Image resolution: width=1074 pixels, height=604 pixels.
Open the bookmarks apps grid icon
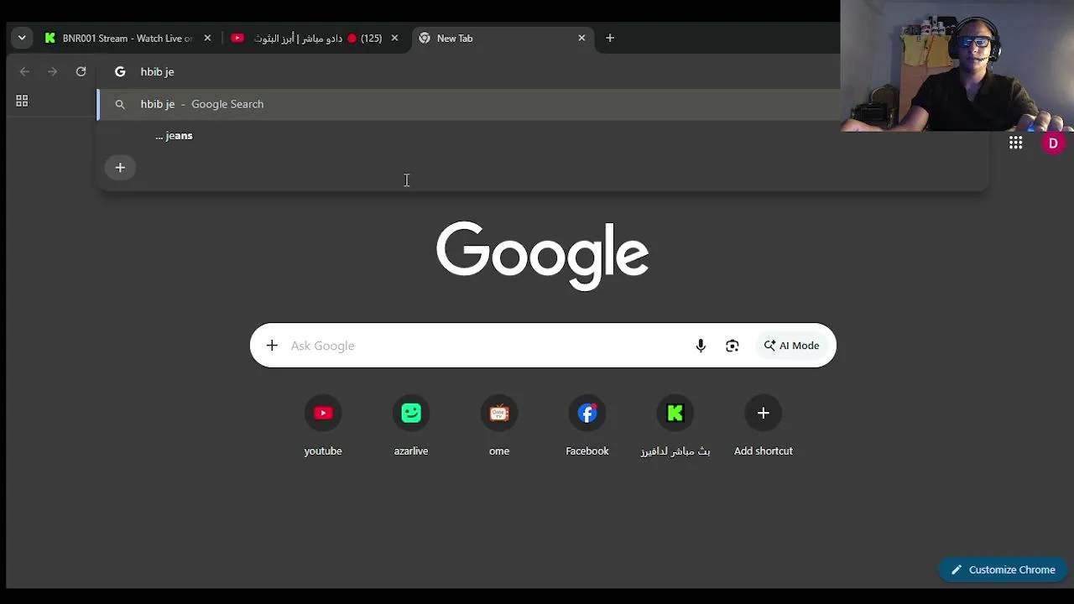pyautogui.click(x=22, y=102)
